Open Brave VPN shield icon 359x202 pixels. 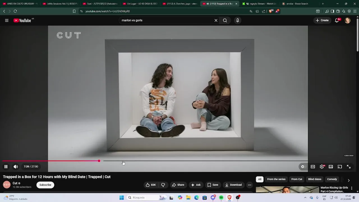(349, 11)
